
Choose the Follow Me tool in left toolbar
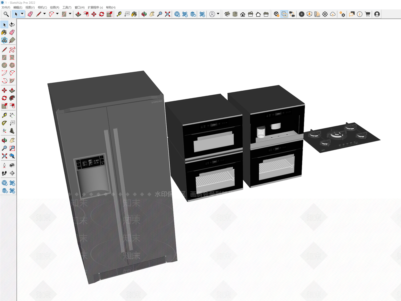(12, 98)
